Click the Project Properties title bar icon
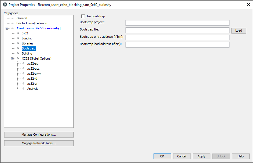The width and height of the screenshot is (253, 163). point(5,4)
